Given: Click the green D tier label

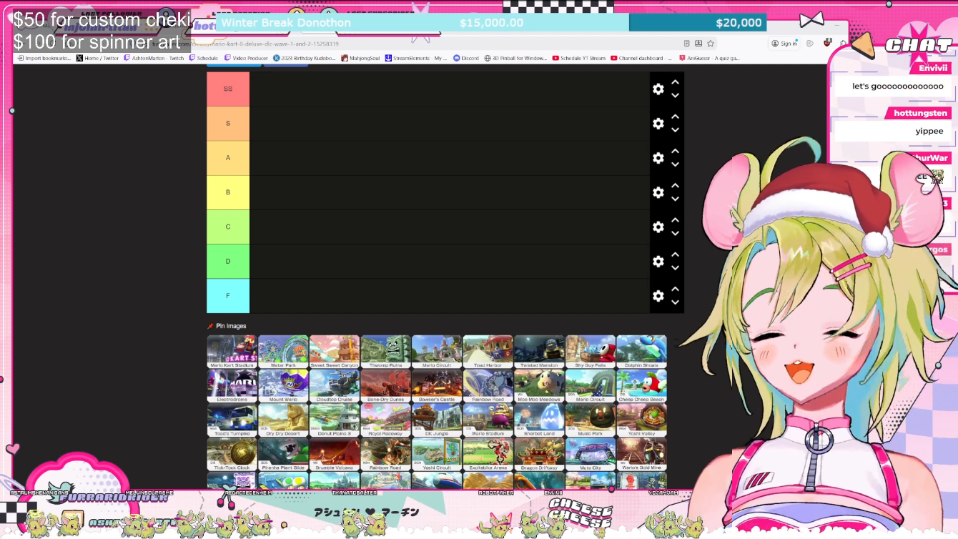Looking at the screenshot, I should tap(228, 262).
